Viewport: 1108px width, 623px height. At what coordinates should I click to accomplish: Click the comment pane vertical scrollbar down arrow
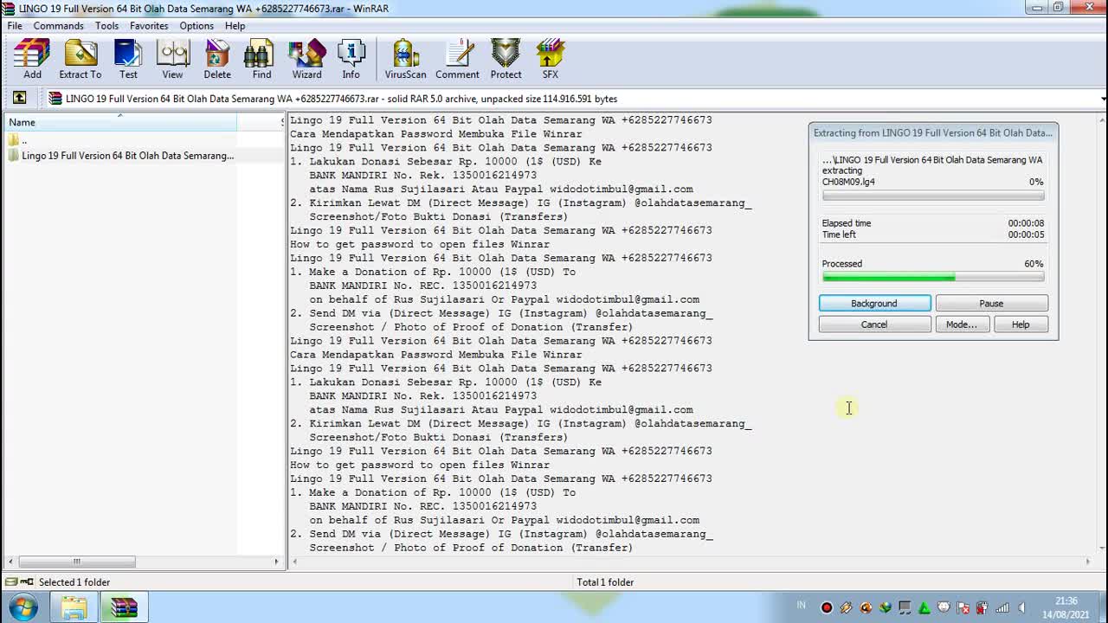(1101, 547)
